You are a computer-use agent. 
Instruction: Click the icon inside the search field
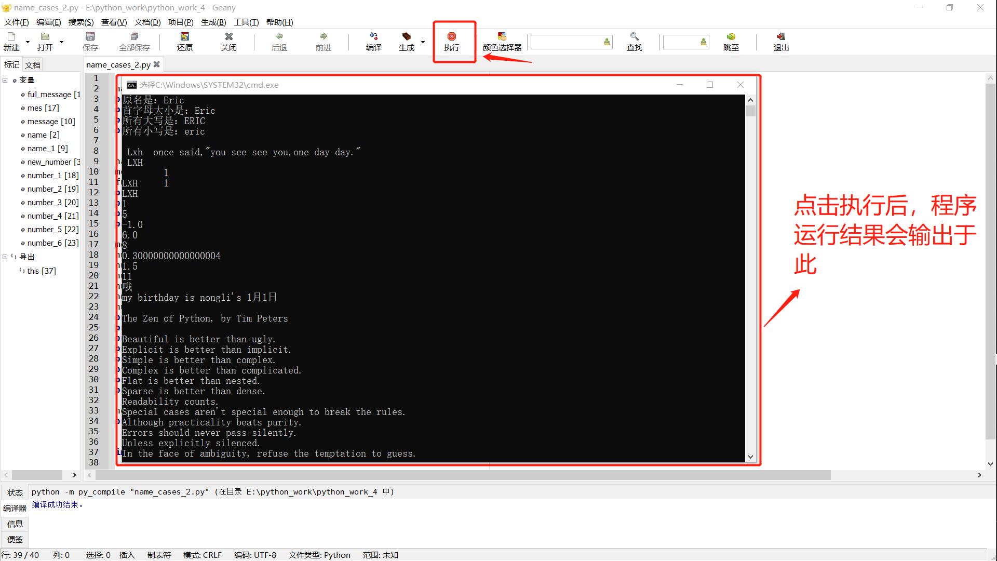pyautogui.click(x=607, y=42)
